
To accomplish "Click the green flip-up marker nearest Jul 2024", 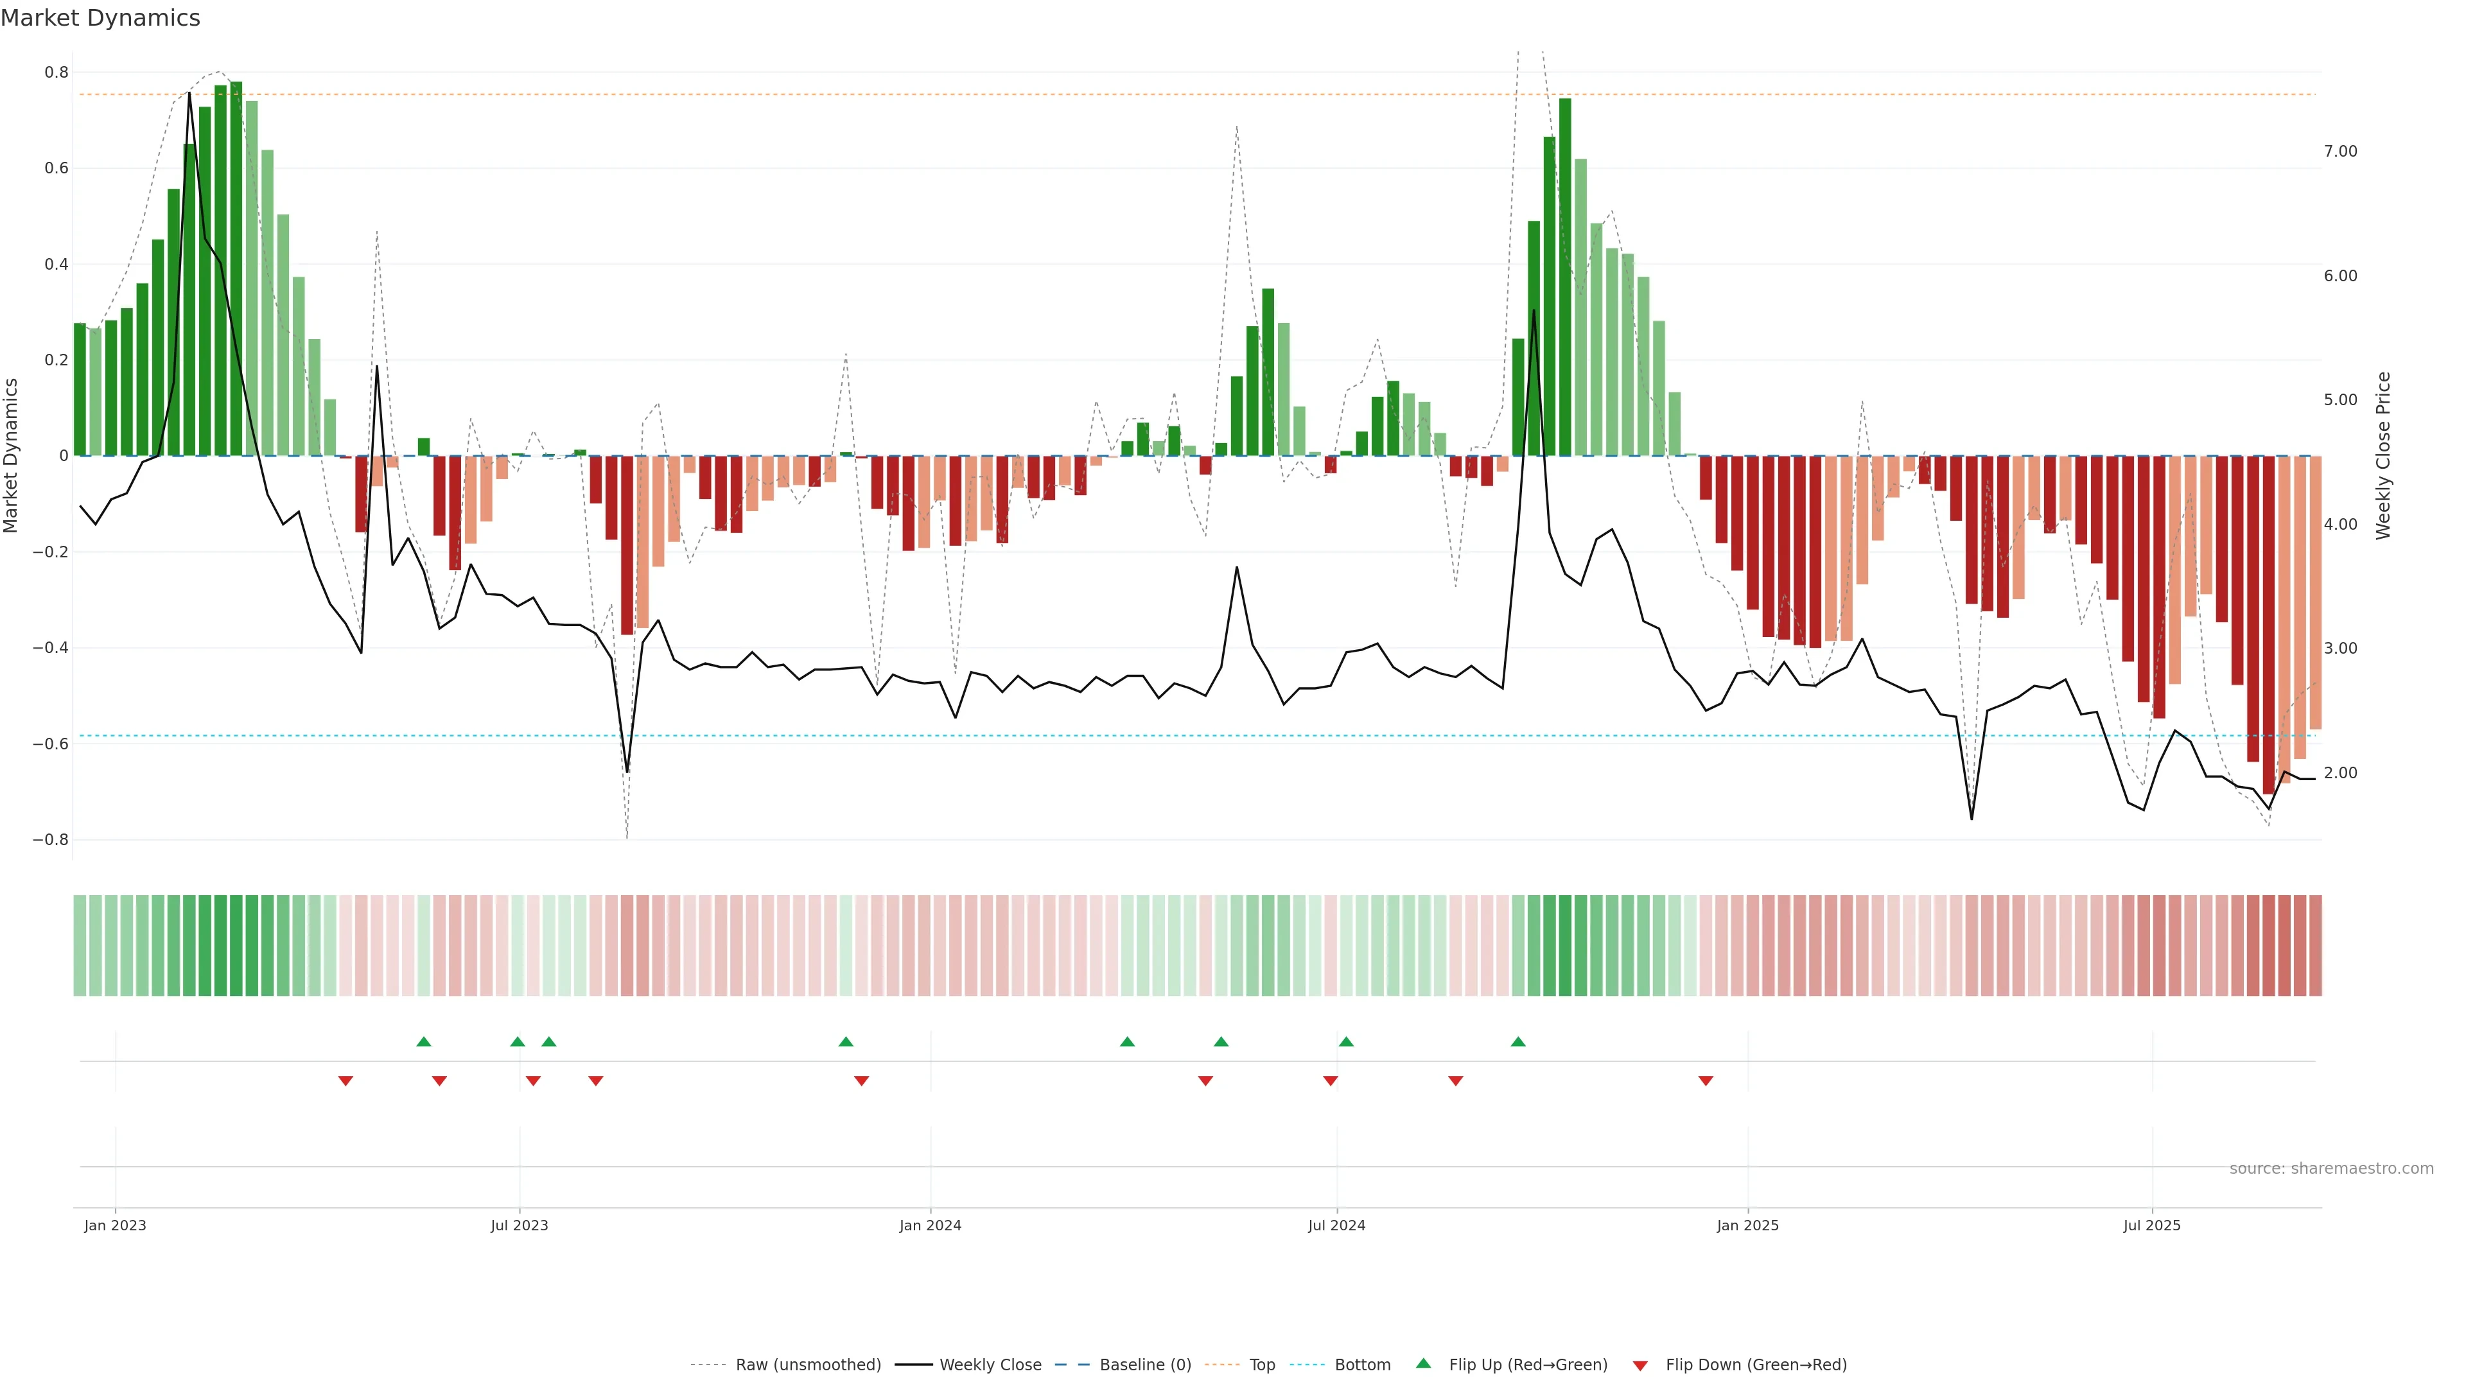I will (1346, 1042).
